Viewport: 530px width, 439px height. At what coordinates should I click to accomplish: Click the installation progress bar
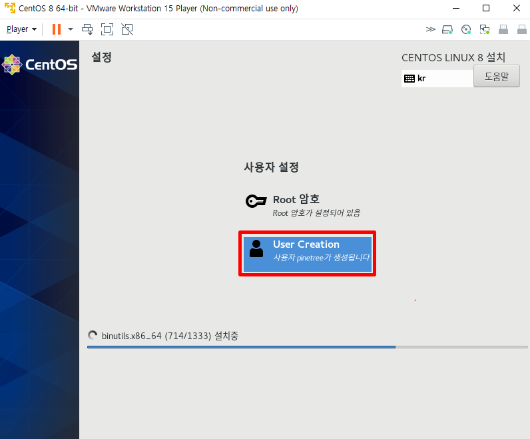click(x=307, y=347)
